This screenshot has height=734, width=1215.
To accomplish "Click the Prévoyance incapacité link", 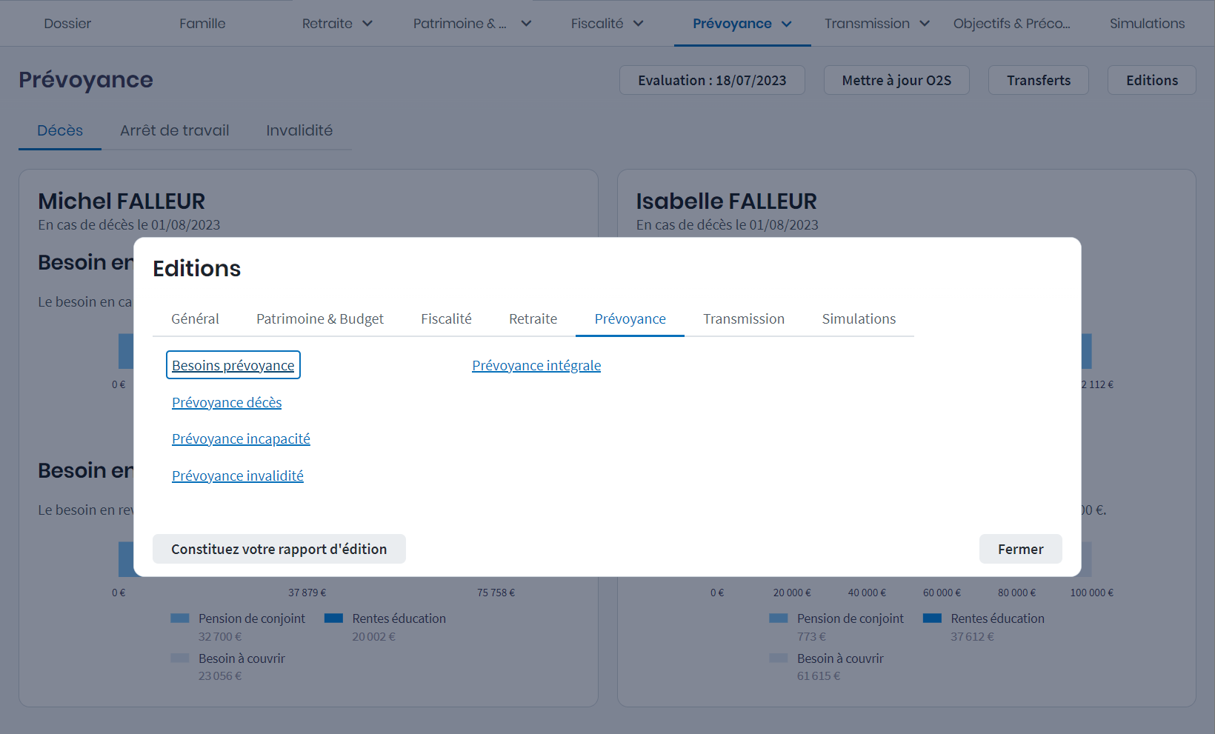I will [241, 438].
